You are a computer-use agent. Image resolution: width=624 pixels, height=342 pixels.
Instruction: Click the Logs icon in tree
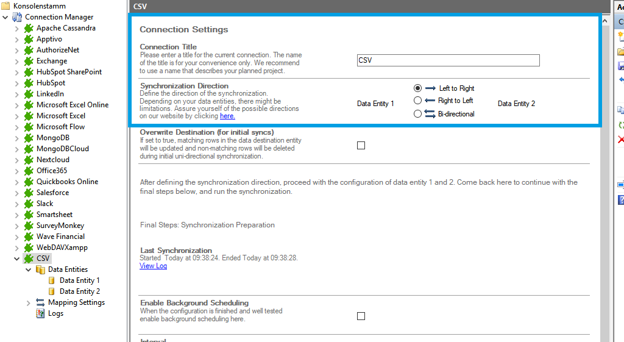pyautogui.click(x=41, y=313)
